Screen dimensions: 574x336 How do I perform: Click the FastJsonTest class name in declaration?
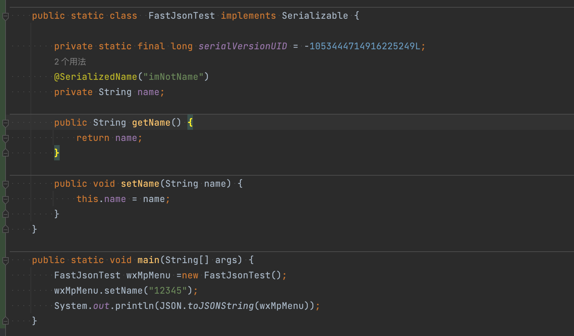182,16
